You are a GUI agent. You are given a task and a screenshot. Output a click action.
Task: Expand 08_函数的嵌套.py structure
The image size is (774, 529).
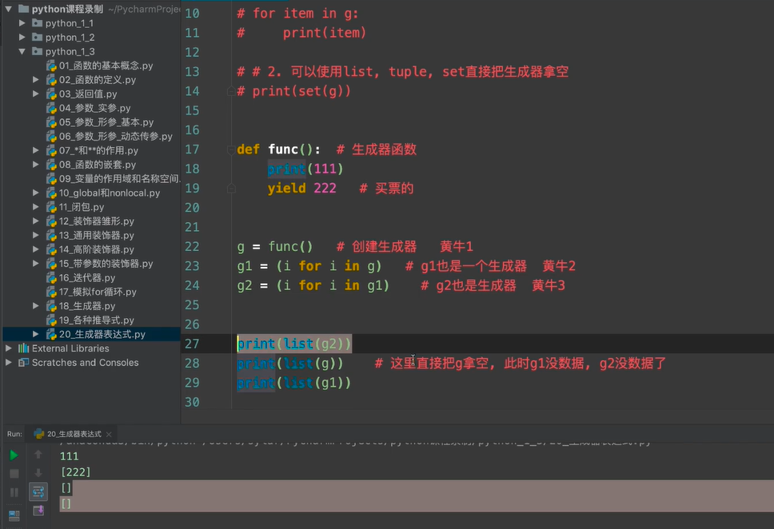[35, 165]
